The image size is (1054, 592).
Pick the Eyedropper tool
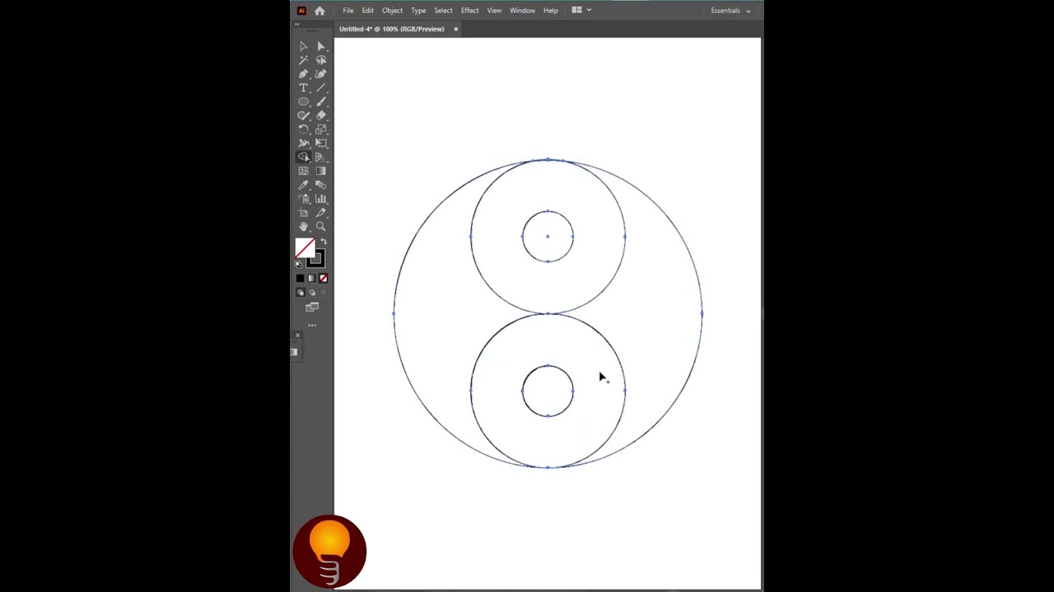pos(303,185)
